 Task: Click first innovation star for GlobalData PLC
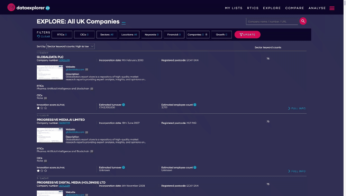tap(38, 108)
